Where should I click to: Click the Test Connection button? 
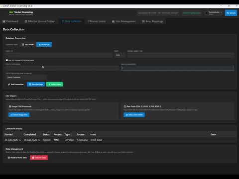click(x=16, y=85)
